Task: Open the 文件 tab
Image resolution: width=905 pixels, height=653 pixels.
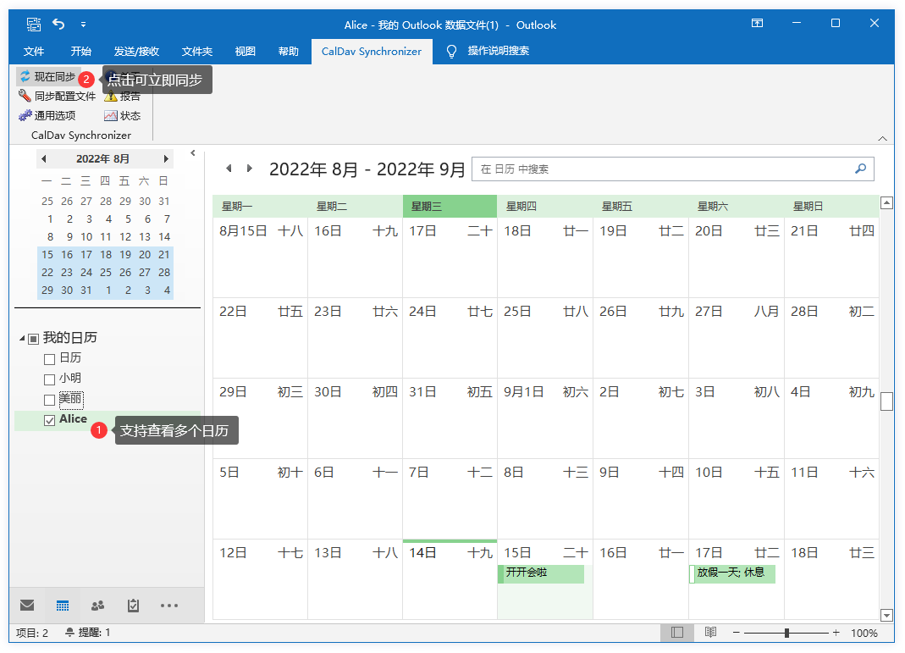Action: click(34, 52)
